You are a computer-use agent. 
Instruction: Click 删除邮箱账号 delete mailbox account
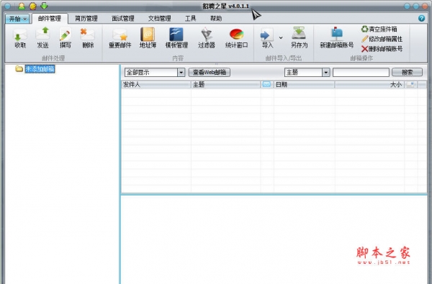[x=382, y=49]
